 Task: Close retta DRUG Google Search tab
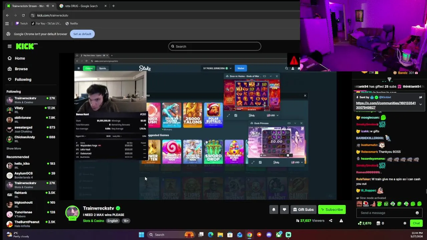point(105,6)
